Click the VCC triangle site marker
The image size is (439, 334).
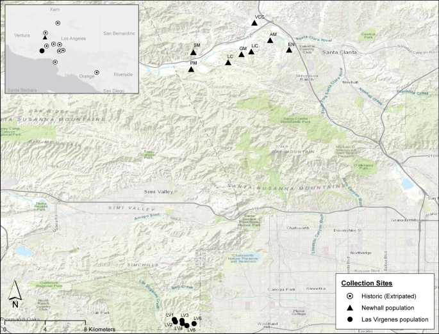254,23
